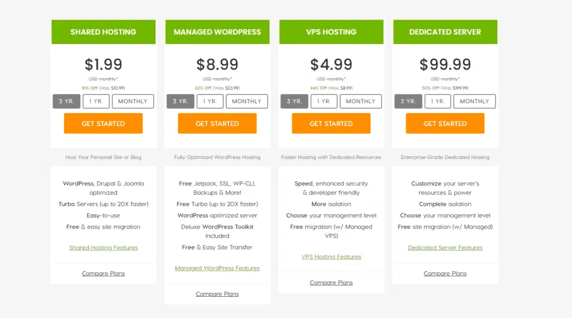Image resolution: width=572 pixels, height=318 pixels.
Task: Select 1 YR. term for Managed WordPress
Action: tap(210, 102)
